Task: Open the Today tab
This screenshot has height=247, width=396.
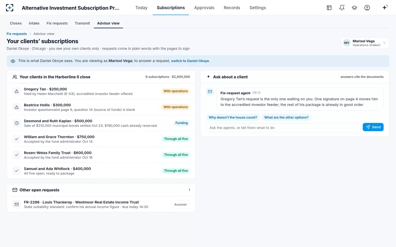Action: tap(141, 8)
